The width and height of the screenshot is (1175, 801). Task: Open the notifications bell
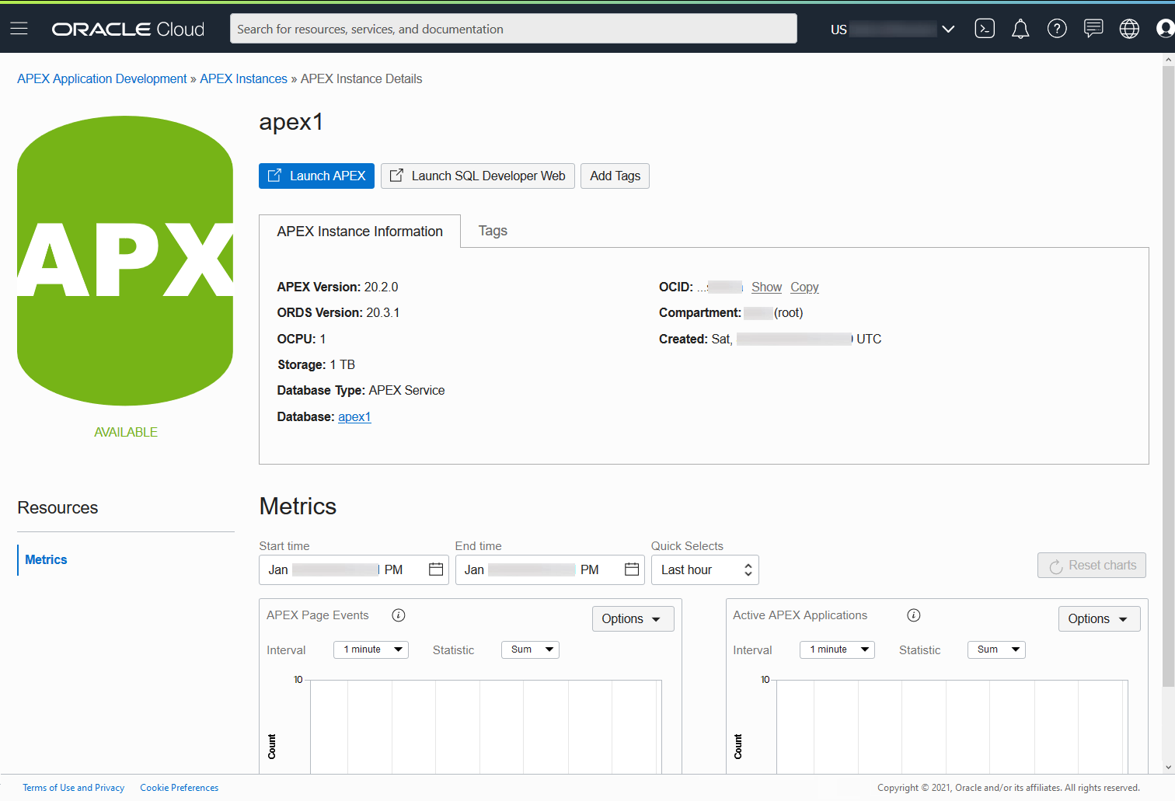click(1020, 29)
